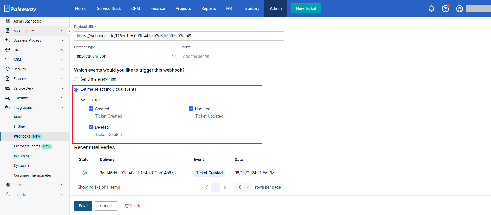Click into the Secret input field

point(232,56)
